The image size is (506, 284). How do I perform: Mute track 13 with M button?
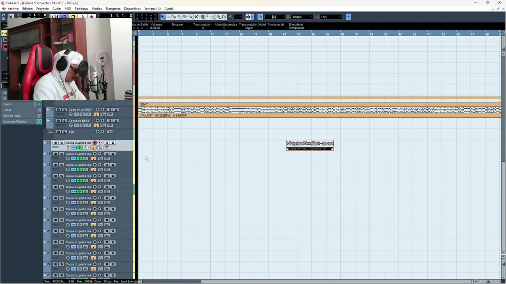click(56, 143)
